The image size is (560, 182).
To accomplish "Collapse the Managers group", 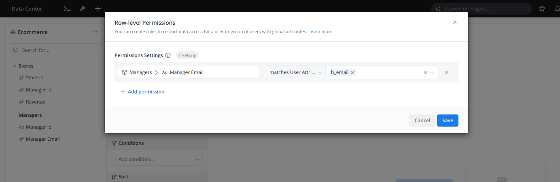I will (x=15, y=115).
